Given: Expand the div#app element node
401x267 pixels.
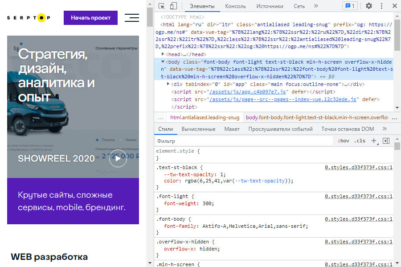Looking at the screenshot, I should (168, 84).
